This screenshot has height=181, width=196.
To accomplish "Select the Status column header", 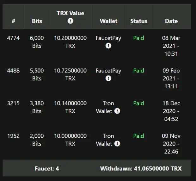I will [x=139, y=21].
